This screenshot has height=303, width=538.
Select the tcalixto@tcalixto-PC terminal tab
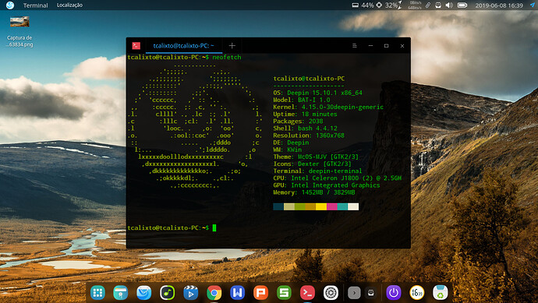click(x=183, y=46)
